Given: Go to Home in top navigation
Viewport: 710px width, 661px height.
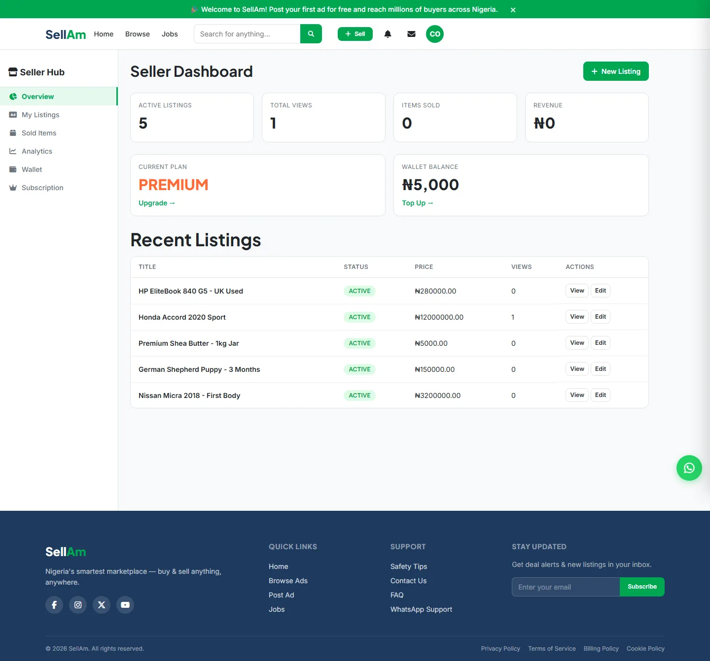Looking at the screenshot, I should 104,34.
